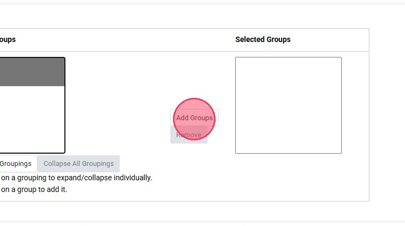Click the grey separator bar beneath the panel

tap(202, 222)
